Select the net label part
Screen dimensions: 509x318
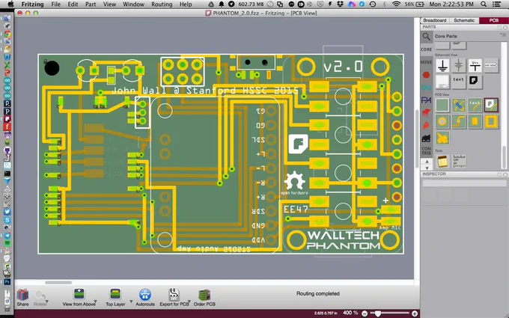[x=491, y=66]
